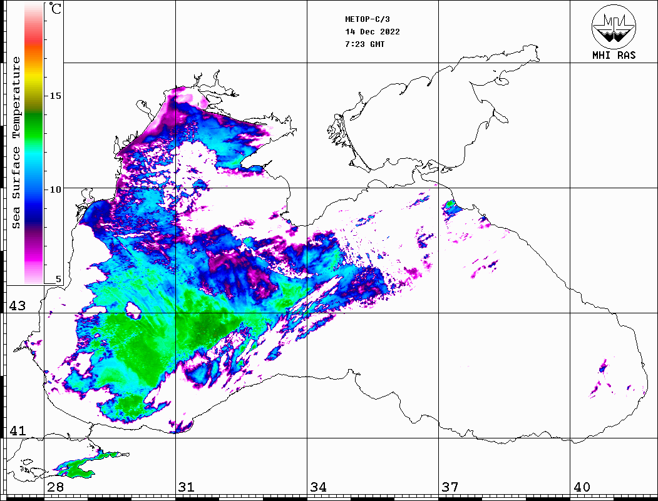Click longitude label 31
This screenshot has height=501, width=658.
187,487
